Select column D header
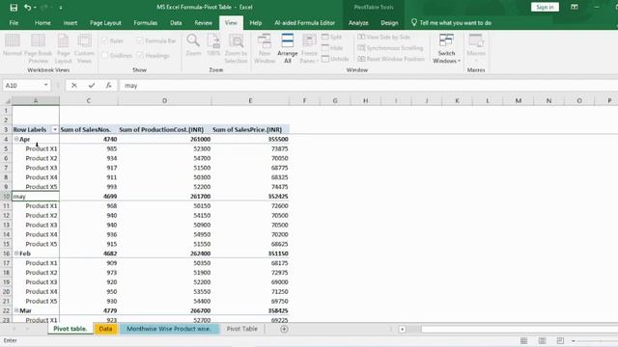Image resolution: width=618 pixels, height=347 pixels. tap(164, 100)
